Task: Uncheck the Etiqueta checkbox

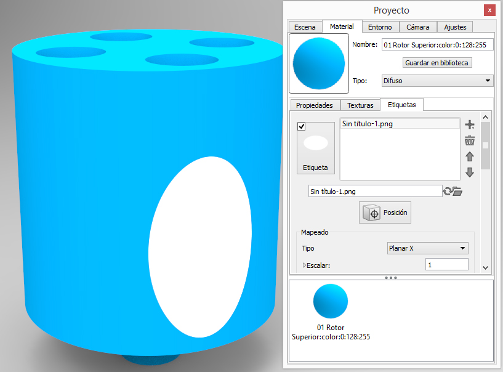Action: point(302,127)
